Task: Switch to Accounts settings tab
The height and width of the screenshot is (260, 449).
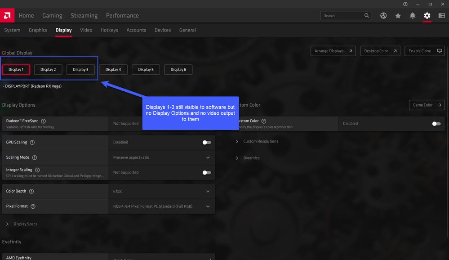Action: 136,30
